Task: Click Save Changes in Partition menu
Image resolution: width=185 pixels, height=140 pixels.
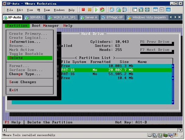Action: [23, 82]
